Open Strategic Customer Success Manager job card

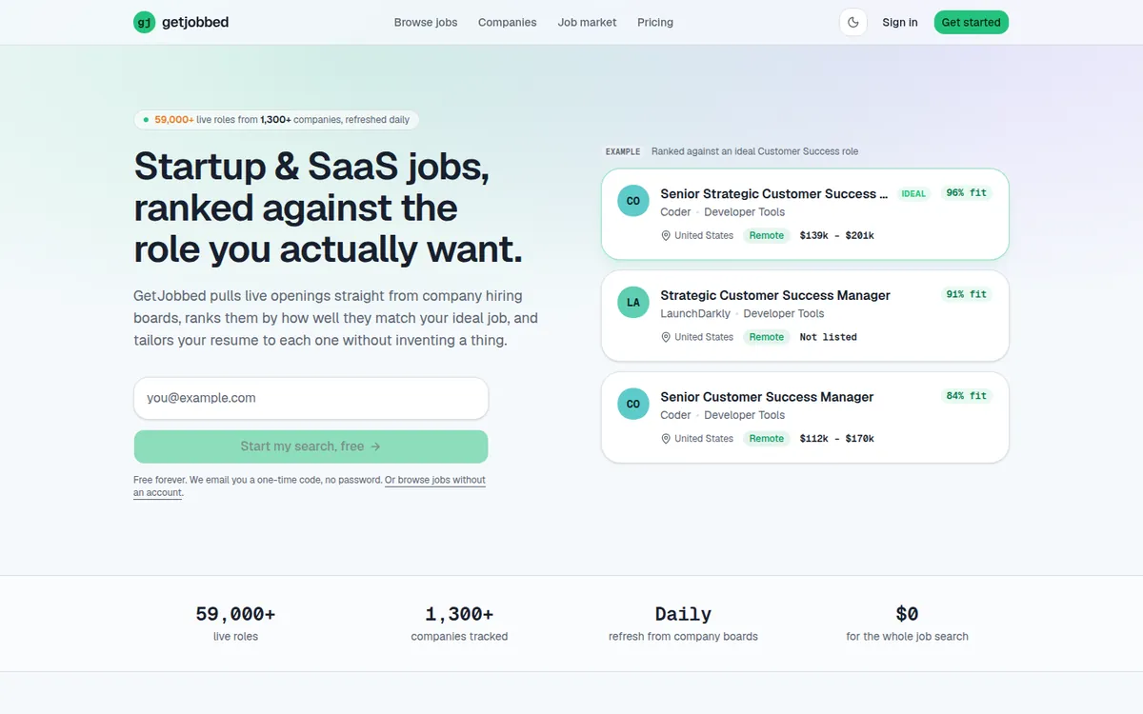pos(805,315)
